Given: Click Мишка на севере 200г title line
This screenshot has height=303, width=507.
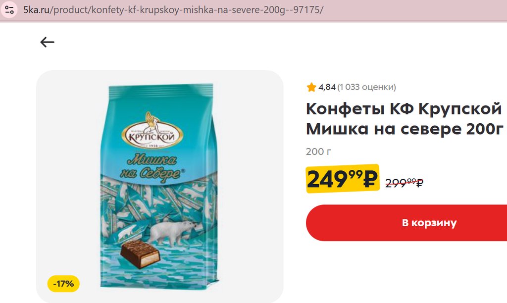Looking at the screenshot, I should (x=405, y=129).
